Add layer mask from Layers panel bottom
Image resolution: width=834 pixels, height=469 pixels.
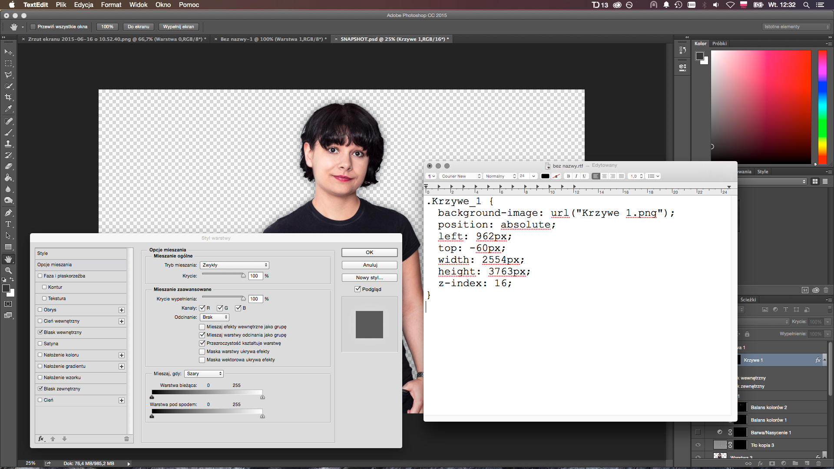click(x=772, y=463)
